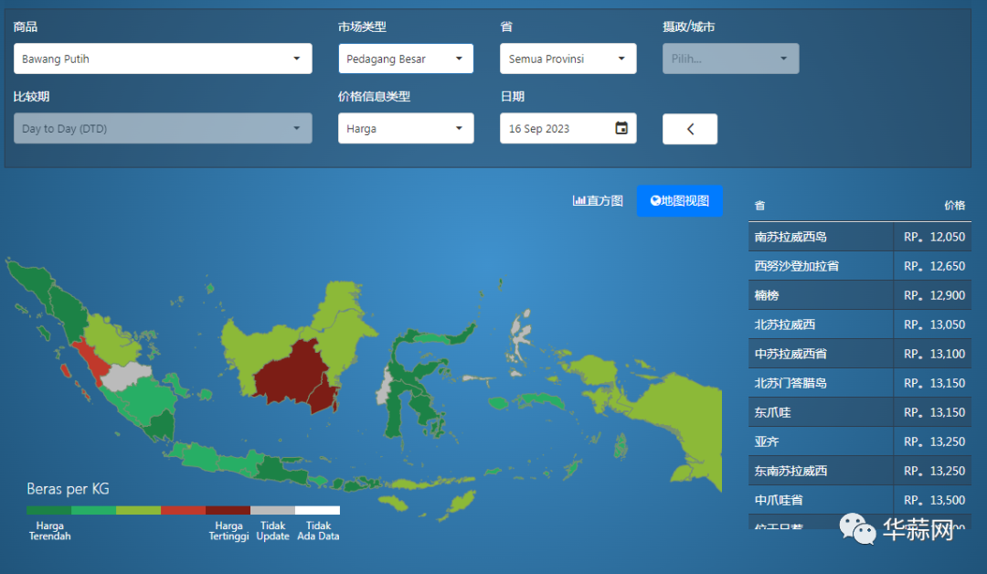Image resolution: width=987 pixels, height=574 pixels.
Task: Select the 西努沙登加拉省 row
Action: pos(859,266)
